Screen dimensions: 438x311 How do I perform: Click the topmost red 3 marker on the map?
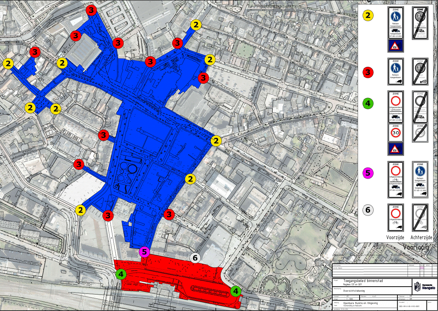pyautogui.click(x=92, y=10)
